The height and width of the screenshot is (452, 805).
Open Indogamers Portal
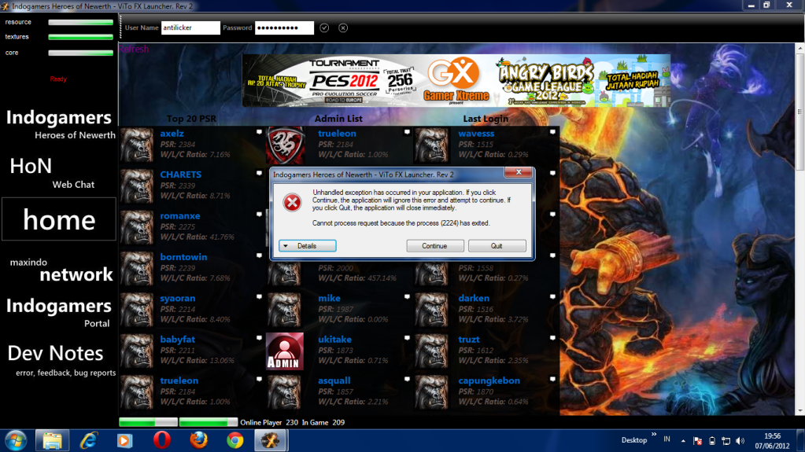click(x=59, y=312)
